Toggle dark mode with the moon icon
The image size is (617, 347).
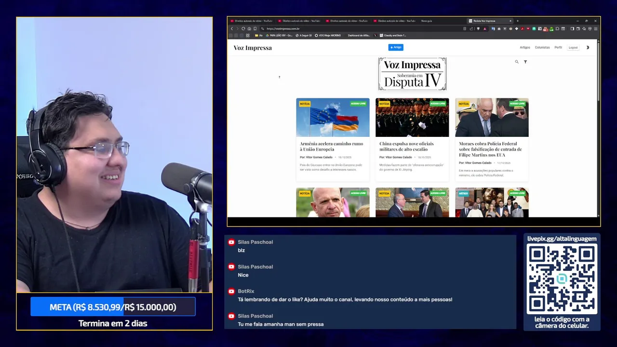point(588,48)
